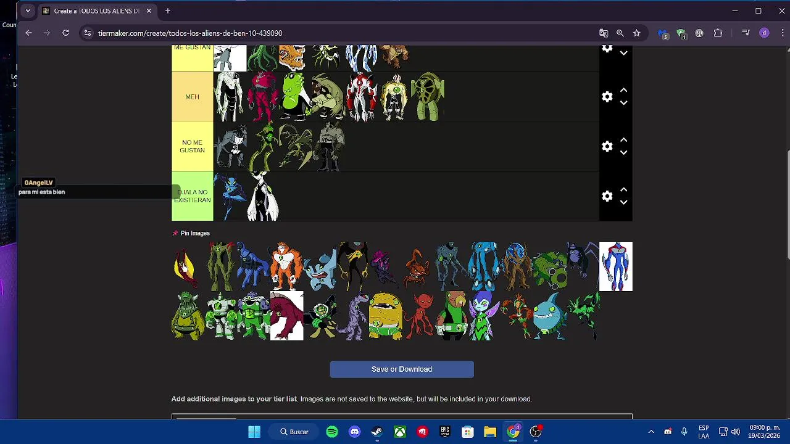Open the page zoom icon in address bar
790x444 pixels.
click(x=620, y=33)
